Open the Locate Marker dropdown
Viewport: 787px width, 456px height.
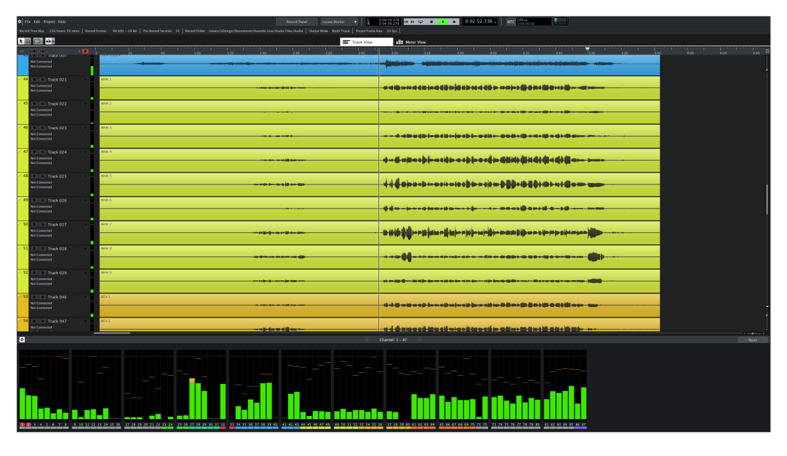[x=340, y=22]
